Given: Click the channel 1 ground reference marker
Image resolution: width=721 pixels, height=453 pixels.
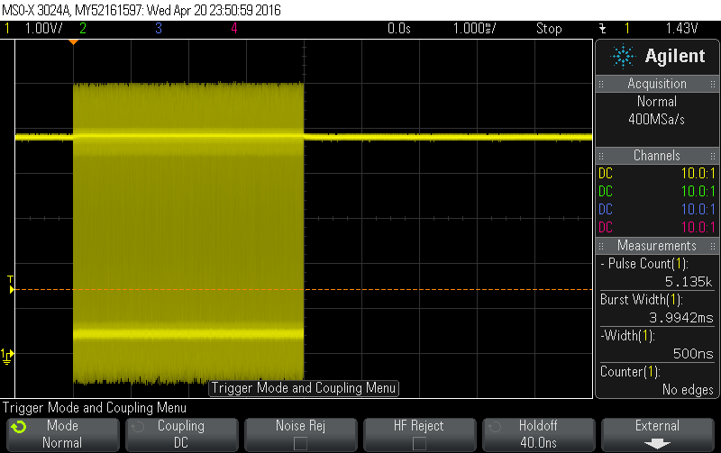Looking at the screenshot, I should [7, 355].
